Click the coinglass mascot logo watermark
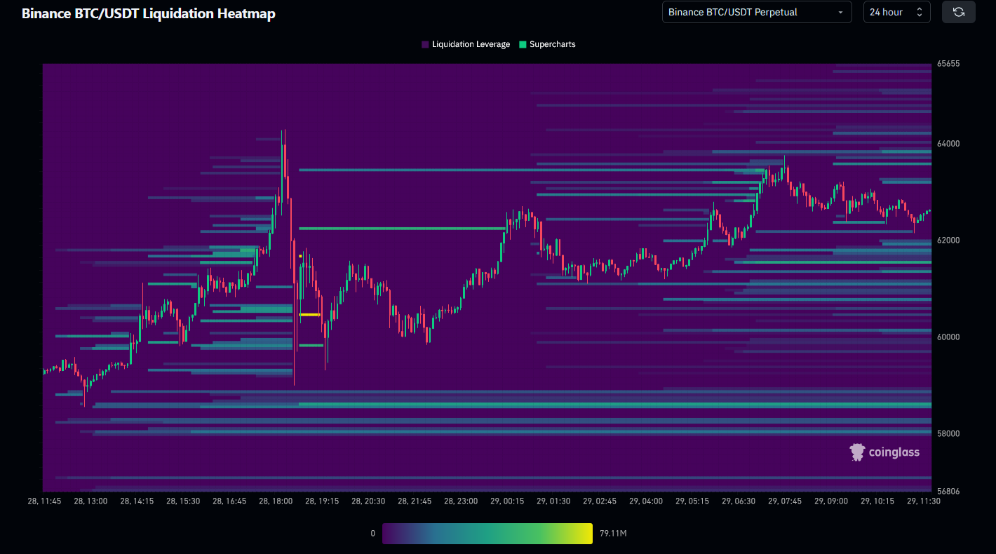The height and width of the screenshot is (554, 996). [x=857, y=452]
